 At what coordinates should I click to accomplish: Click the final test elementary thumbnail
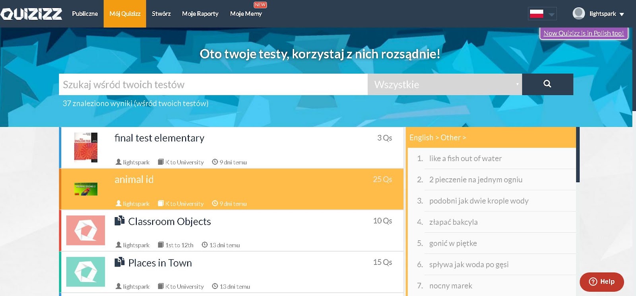click(85, 147)
